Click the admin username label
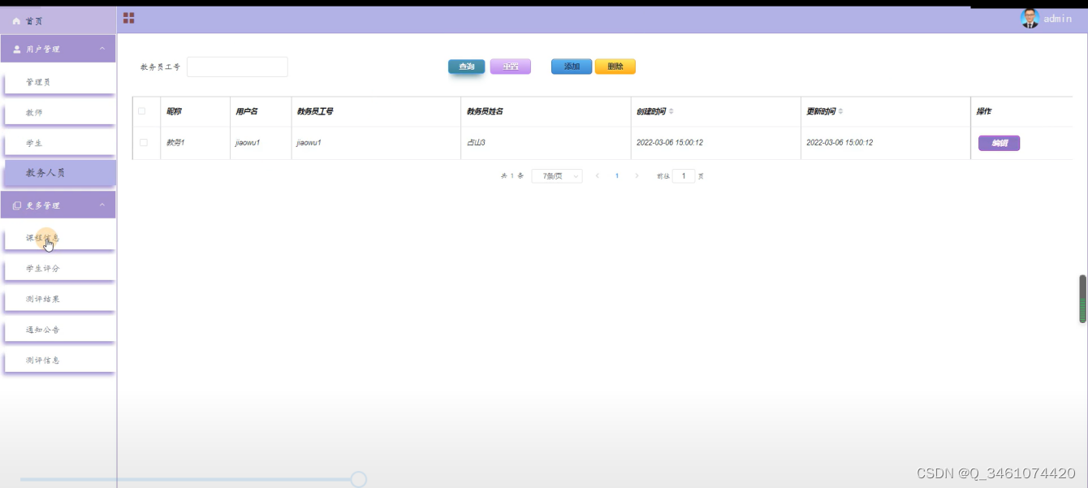1088x488 pixels. click(1058, 19)
